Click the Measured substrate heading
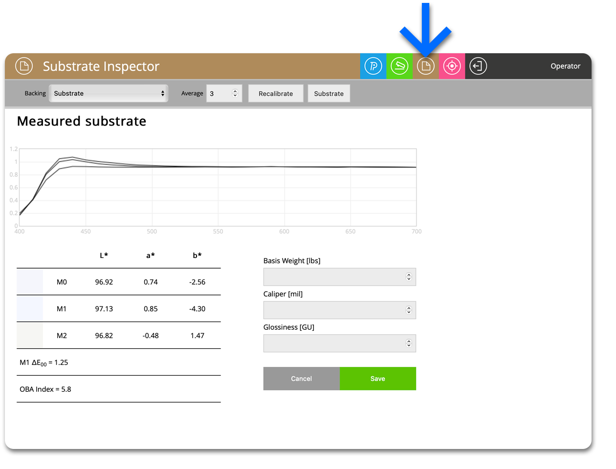 tap(82, 121)
